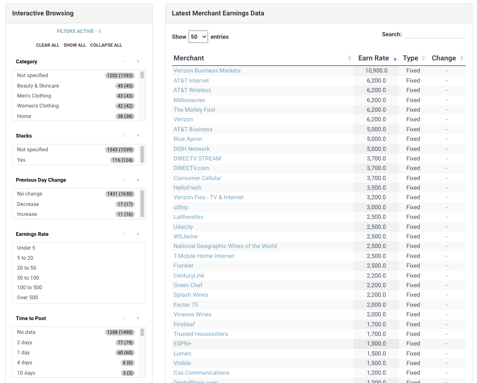
Task: Select Yes in Stacks filter
Action: (x=76, y=160)
